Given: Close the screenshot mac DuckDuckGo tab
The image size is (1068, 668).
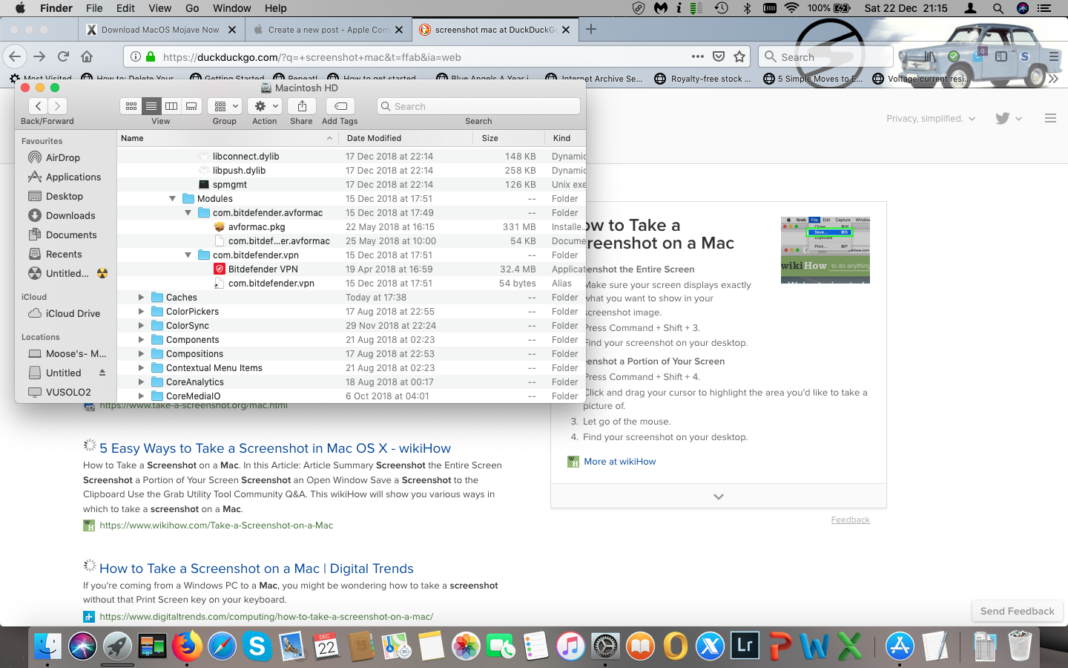Looking at the screenshot, I should coord(567,30).
